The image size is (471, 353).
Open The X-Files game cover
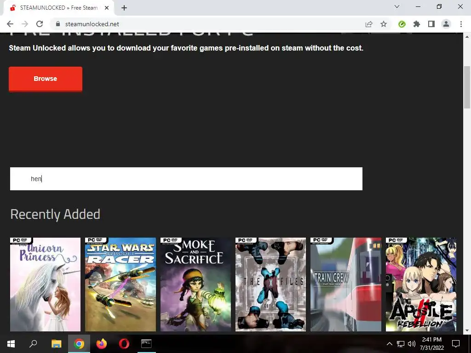(x=270, y=285)
